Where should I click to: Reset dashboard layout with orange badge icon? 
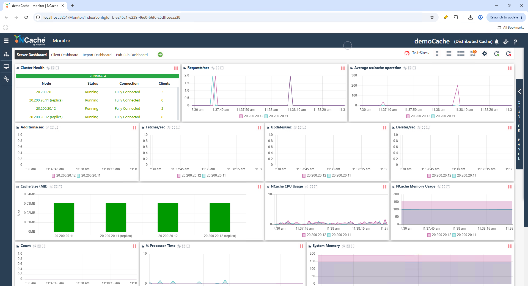473,53
